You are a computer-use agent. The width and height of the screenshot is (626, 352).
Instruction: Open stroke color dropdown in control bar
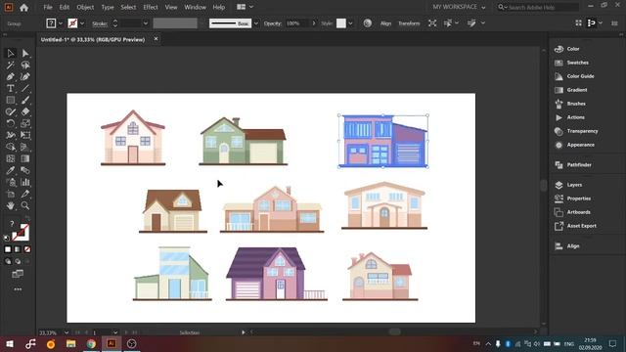click(x=82, y=23)
